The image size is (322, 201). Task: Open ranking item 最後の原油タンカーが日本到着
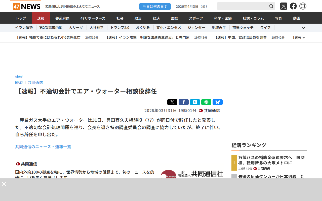[271, 176]
